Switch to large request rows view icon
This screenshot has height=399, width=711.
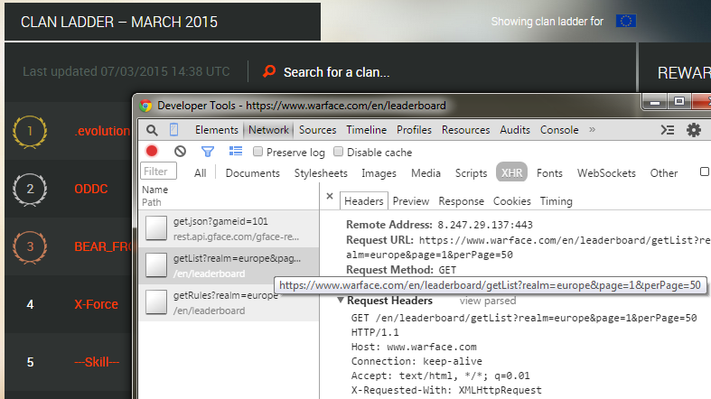coord(236,152)
